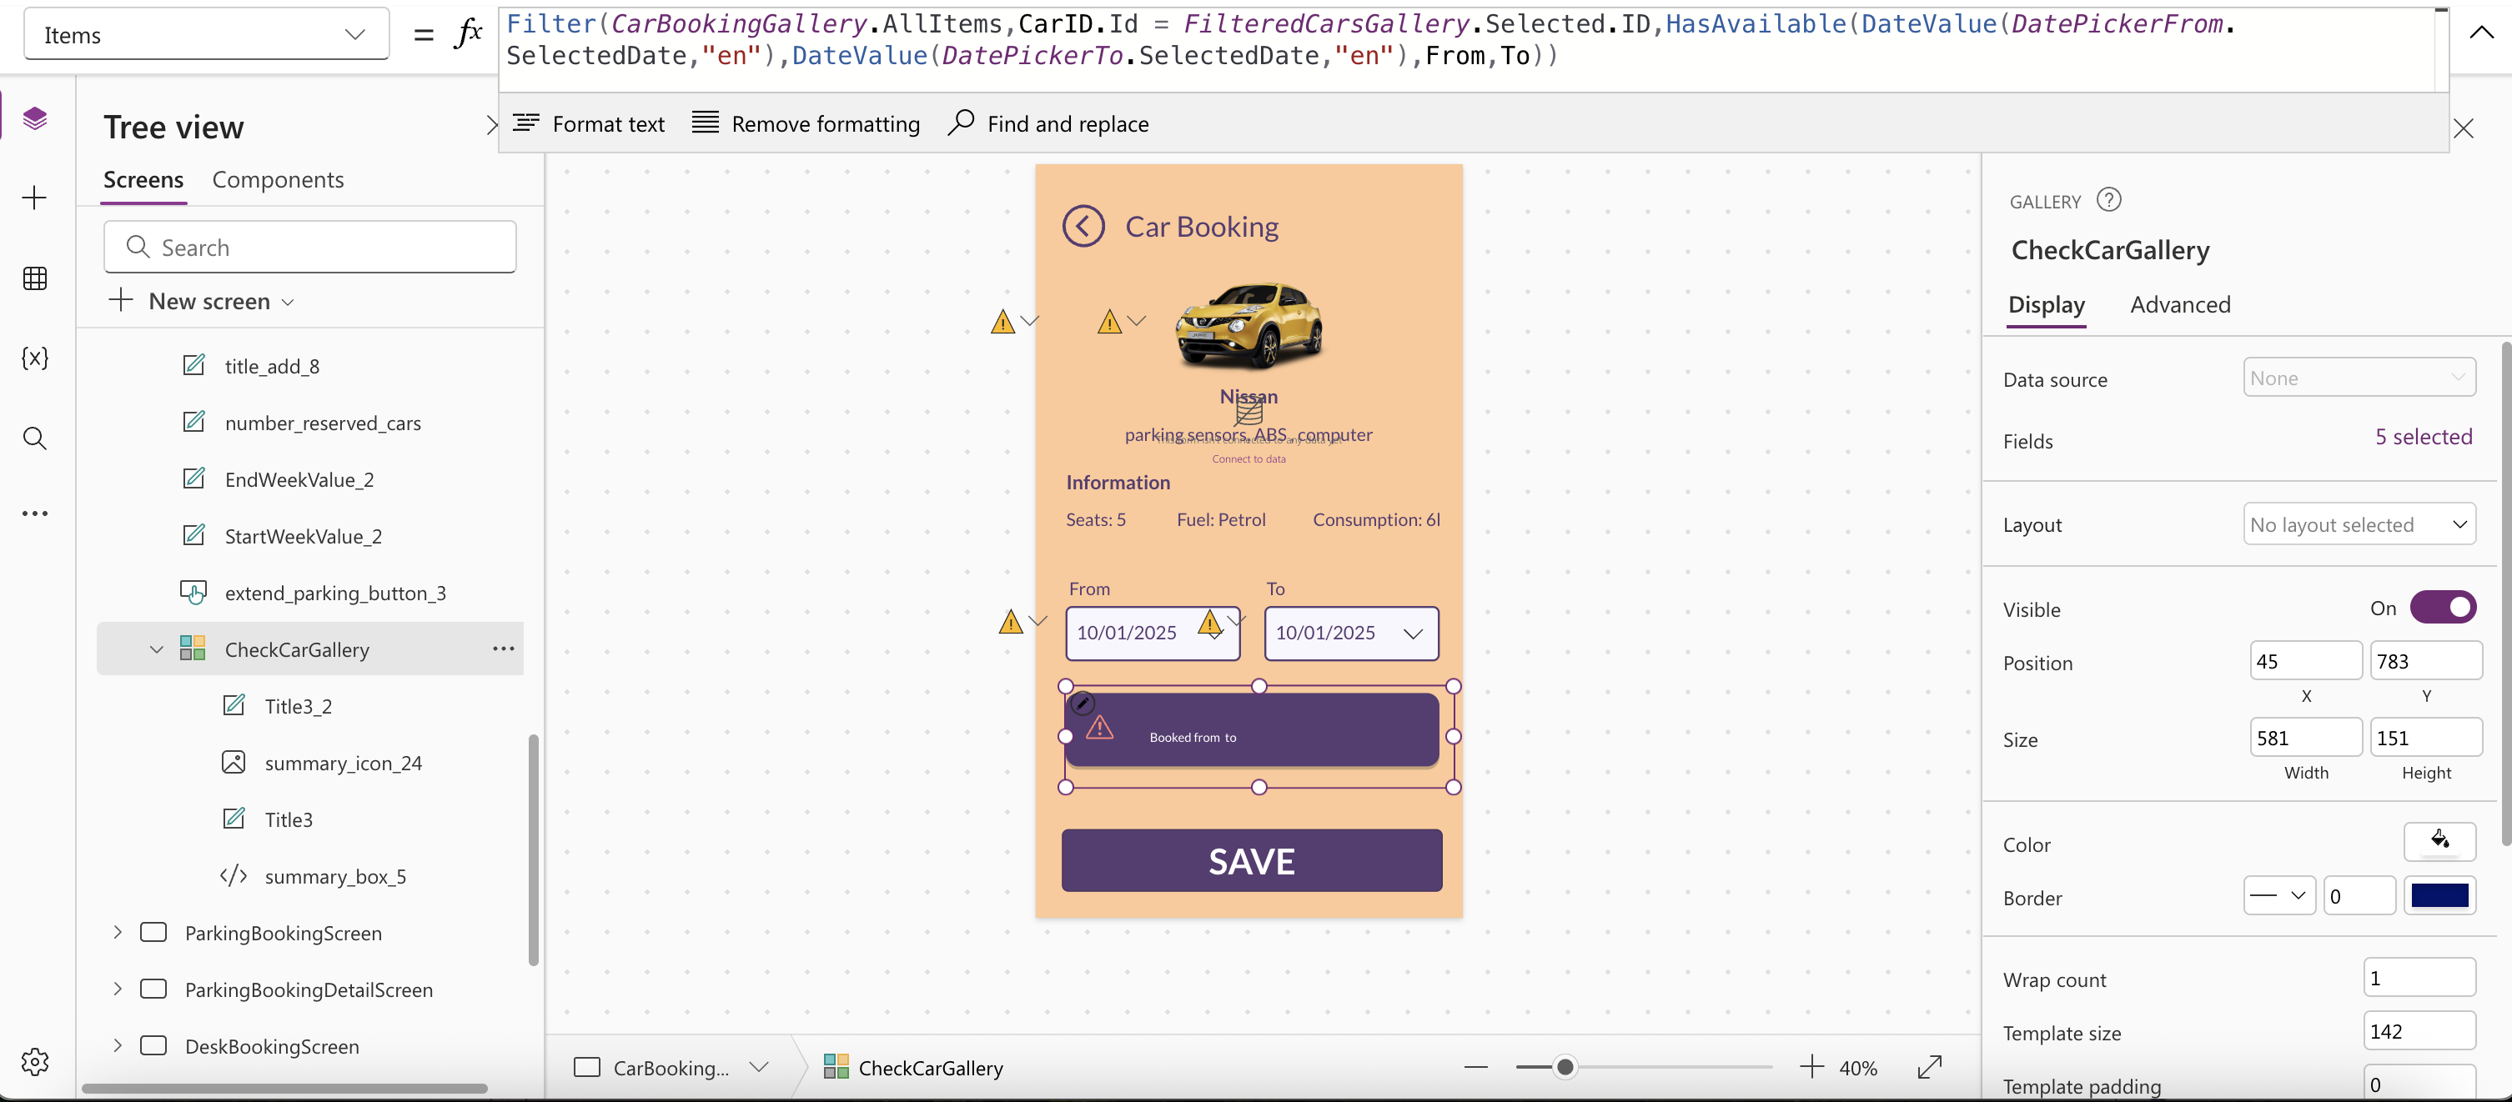Collapse the CheckCarGallery tree node
This screenshot has width=2512, height=1102.
[156, 649]
